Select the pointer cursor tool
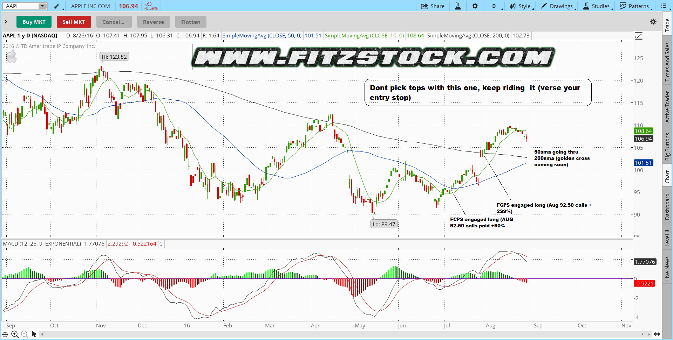Image resolution: width=673 pixels, height=340 pixels. 34,334
